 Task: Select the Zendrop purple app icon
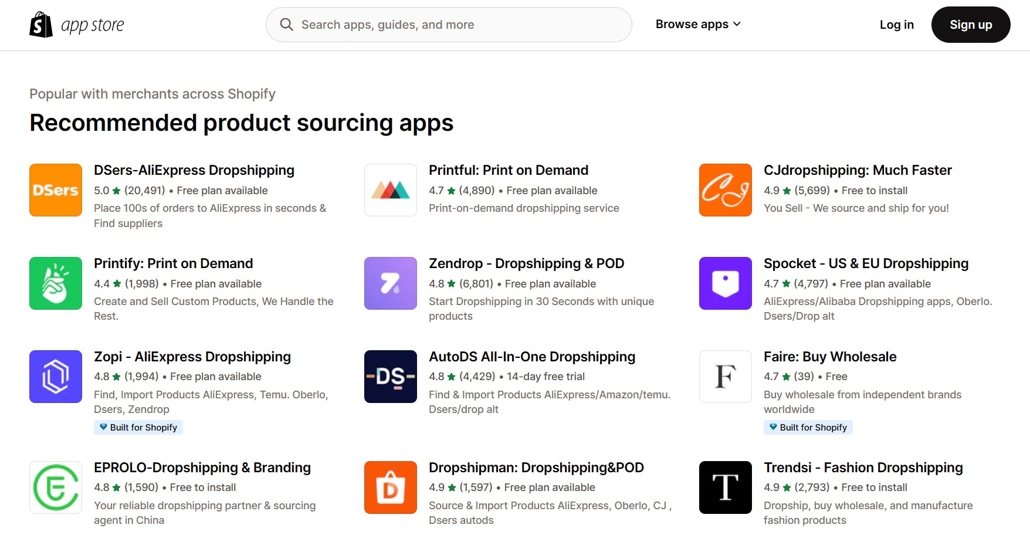point(390,283)
